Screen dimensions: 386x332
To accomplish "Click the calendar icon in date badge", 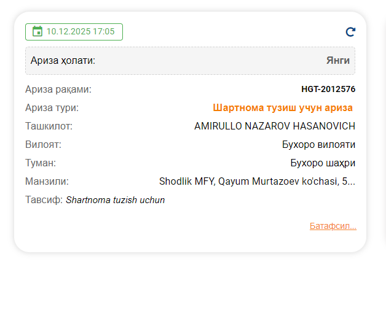I will (37, 31).
